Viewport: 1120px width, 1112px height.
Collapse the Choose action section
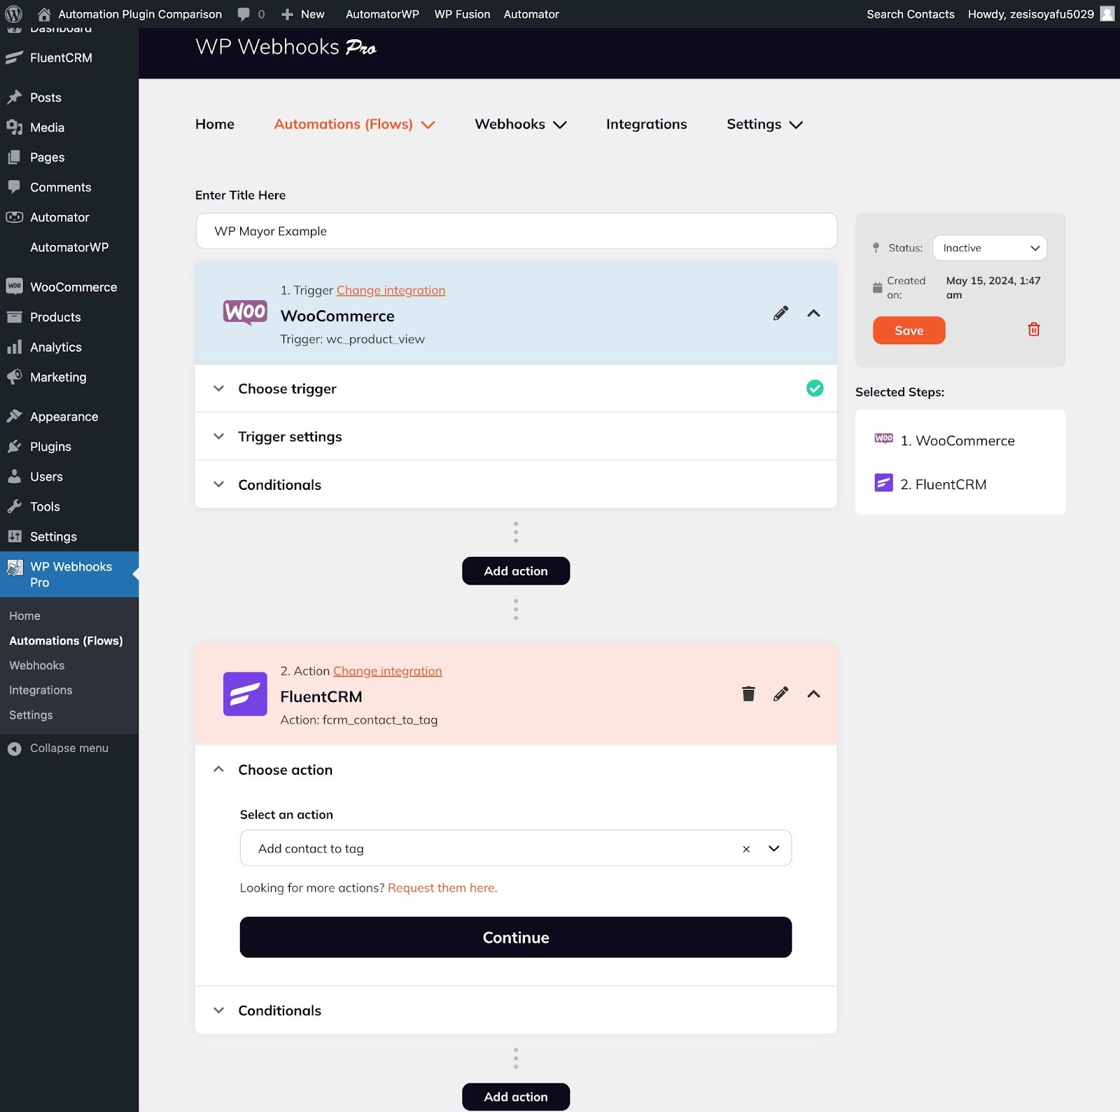[x=516, y=770]
